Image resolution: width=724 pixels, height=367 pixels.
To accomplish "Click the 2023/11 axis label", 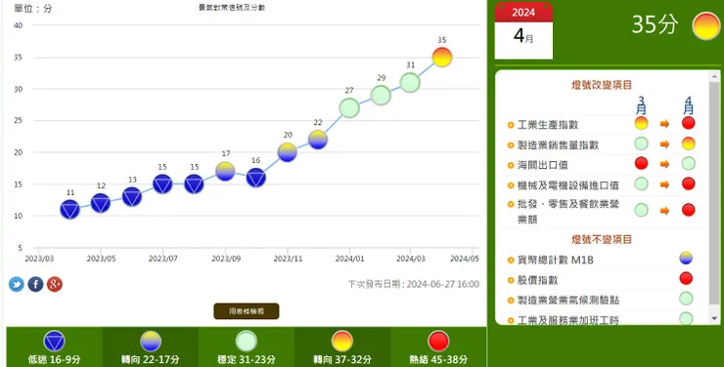I will 288,259.
